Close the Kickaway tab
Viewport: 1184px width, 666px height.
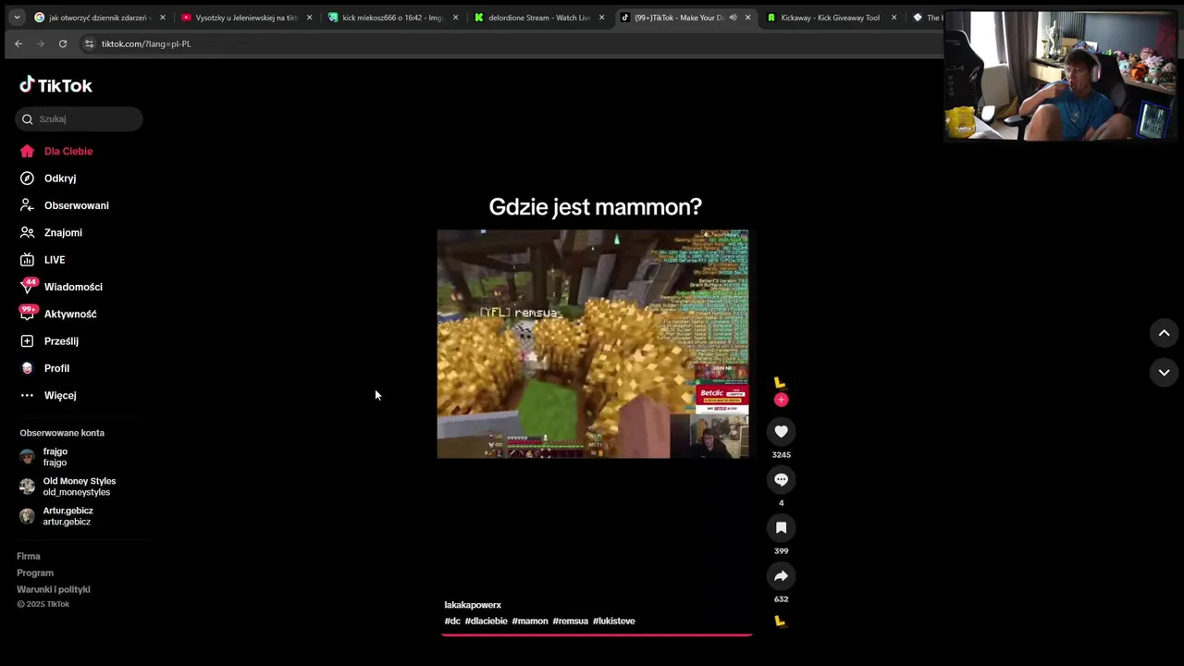pos(894,18)
